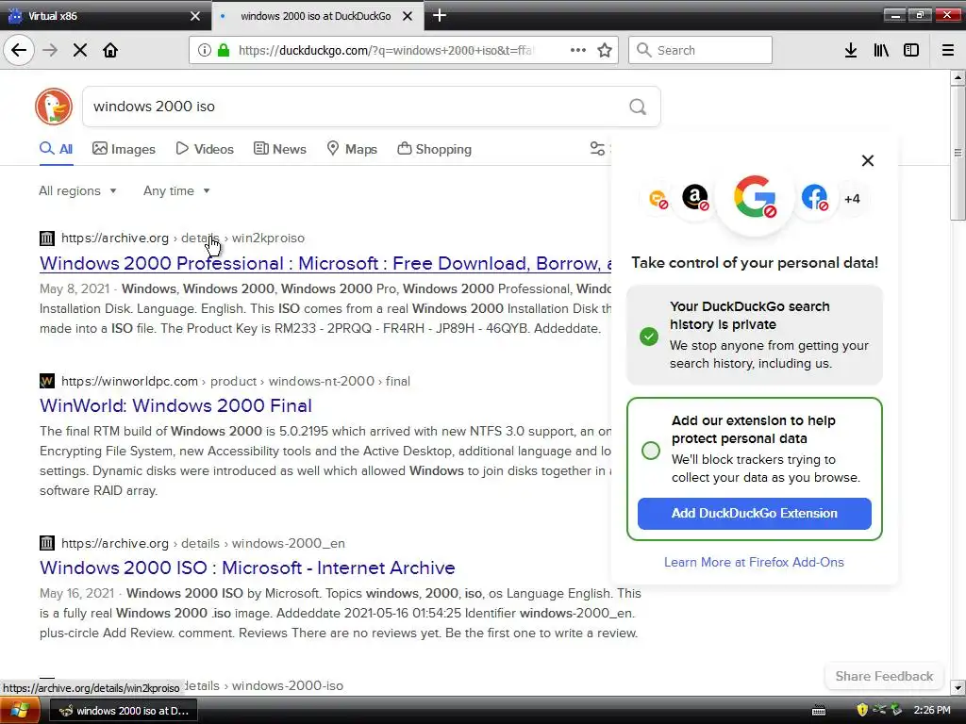
Task: Switch to Images results
Action: 124,149
